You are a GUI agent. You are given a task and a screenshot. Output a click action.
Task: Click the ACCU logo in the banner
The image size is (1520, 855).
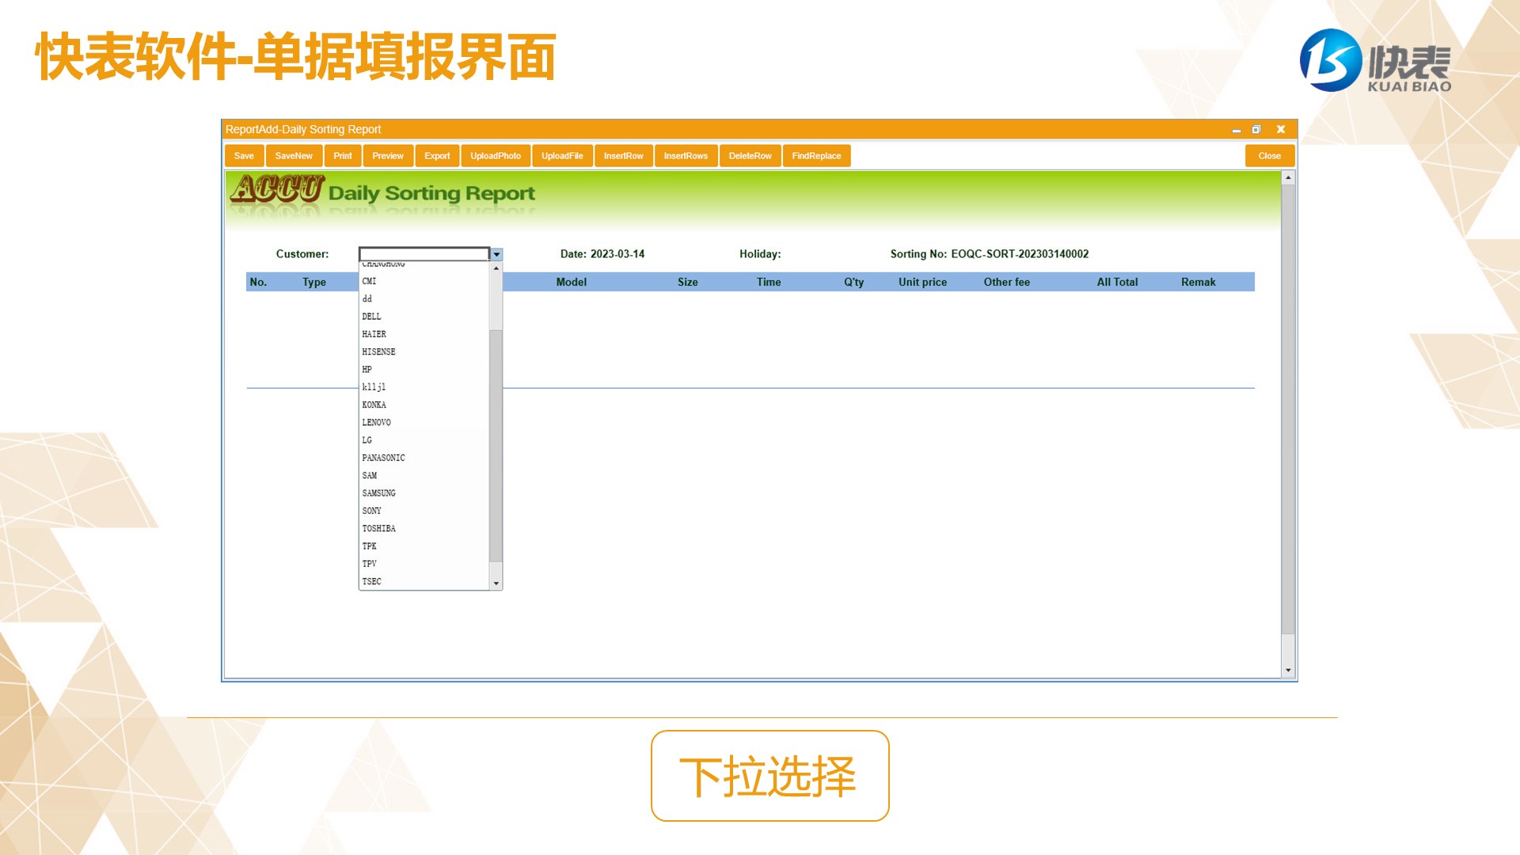pos(277,190)
